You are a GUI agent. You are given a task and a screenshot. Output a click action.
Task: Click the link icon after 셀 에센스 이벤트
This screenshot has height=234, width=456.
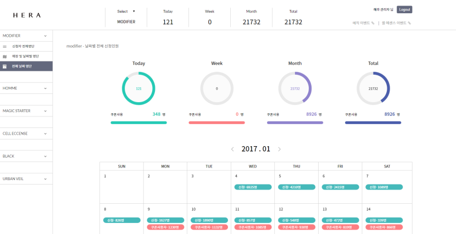409,23
